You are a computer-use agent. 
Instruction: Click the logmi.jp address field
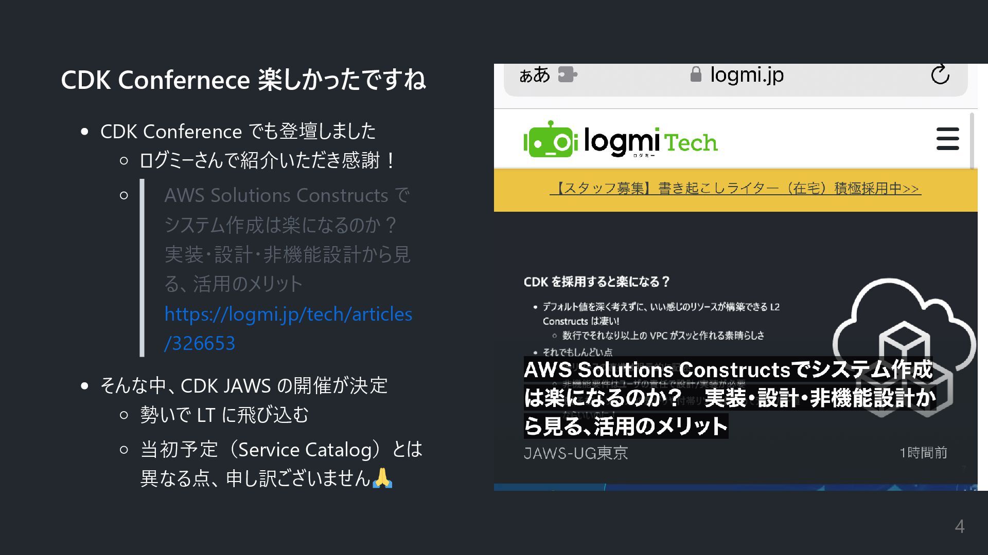(746, 75)
